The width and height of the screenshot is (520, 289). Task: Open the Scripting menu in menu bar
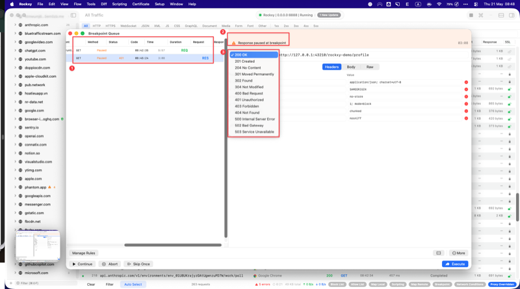(x=120, y=4)
